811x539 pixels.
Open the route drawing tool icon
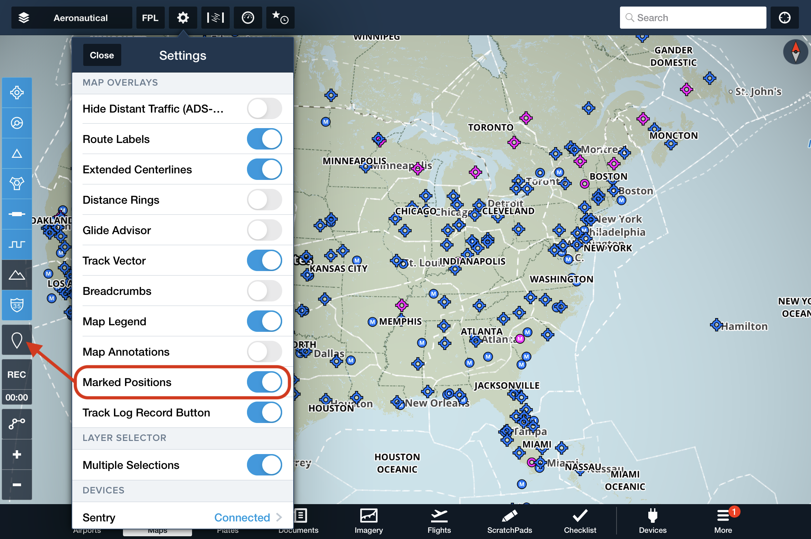[x=17, y=424]
